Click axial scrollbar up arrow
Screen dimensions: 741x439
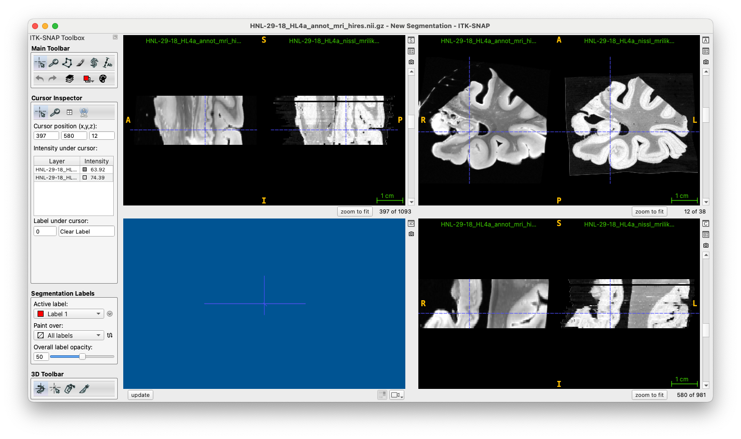pyautogui.click(x=706, y=72)
